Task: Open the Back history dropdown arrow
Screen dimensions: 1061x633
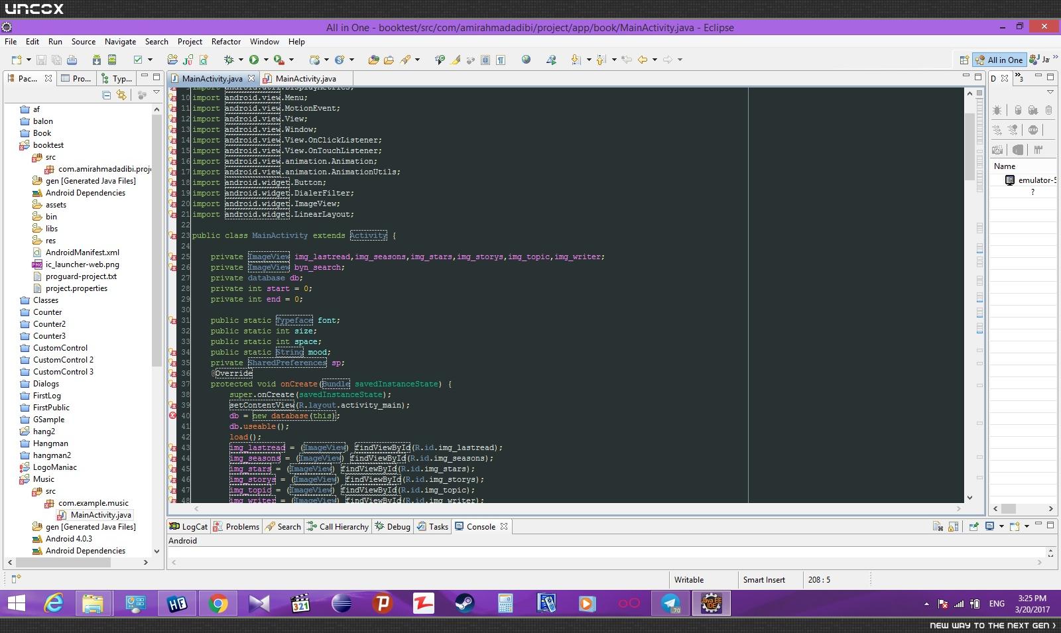Action: [x=655, y=60]
